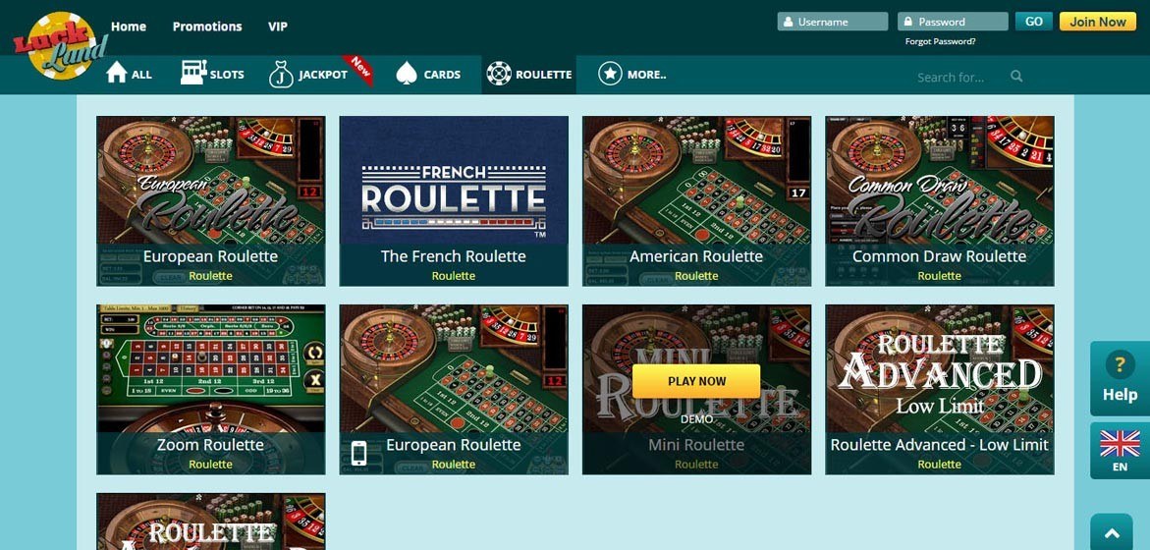Image resolution: width=1150 pixels, height=550 pixels.
Task: Open the money bag JACKPOT category
Action: coord(281,74)
